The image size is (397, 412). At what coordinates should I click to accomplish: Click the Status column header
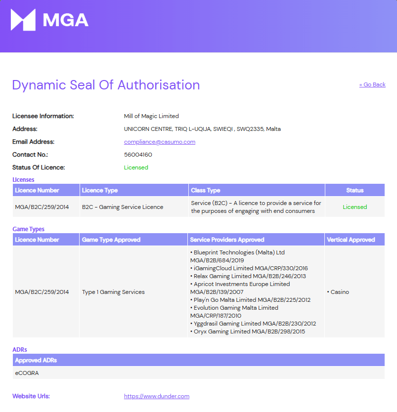coord(355,190)
